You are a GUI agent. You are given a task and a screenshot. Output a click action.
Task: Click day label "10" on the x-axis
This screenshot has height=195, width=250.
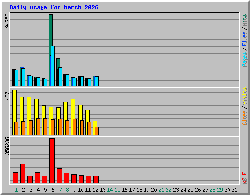(x=81, y=190)
